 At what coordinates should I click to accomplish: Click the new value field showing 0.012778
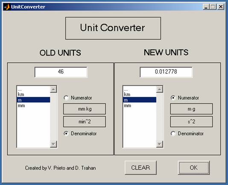click(x=166, y=72)
